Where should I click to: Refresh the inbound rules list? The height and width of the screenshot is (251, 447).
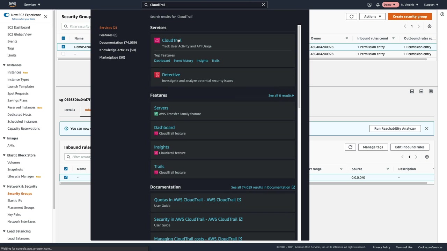350,147
